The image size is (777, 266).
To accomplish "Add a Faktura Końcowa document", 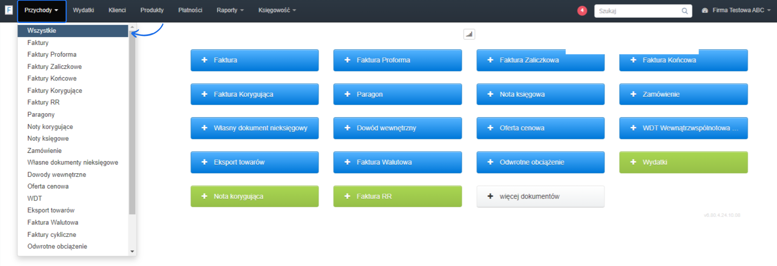I will tap(684, 60).
